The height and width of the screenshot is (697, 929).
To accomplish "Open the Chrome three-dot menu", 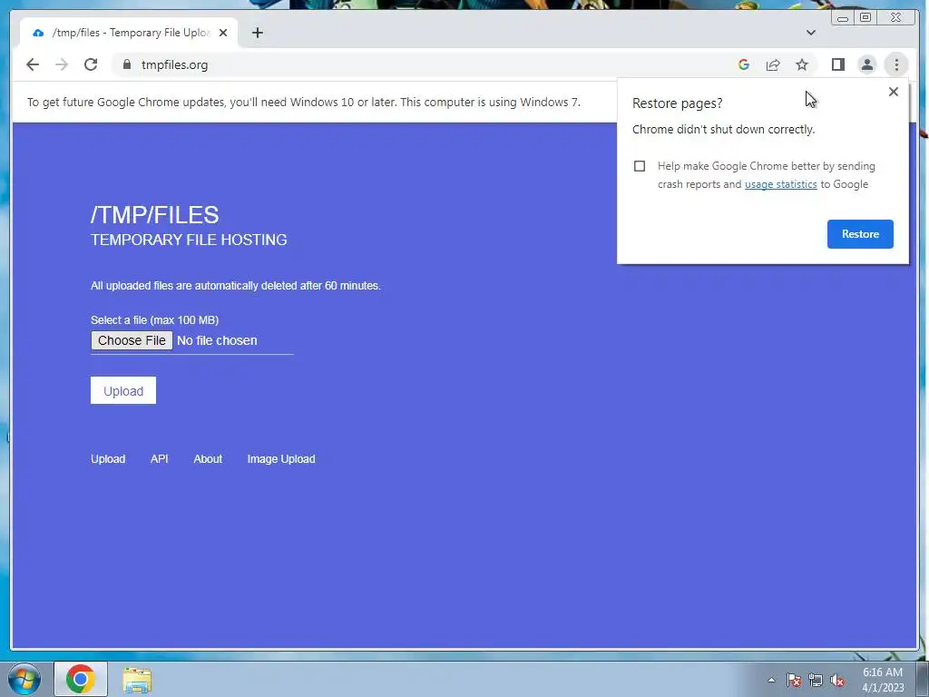I will coord(896,64).
